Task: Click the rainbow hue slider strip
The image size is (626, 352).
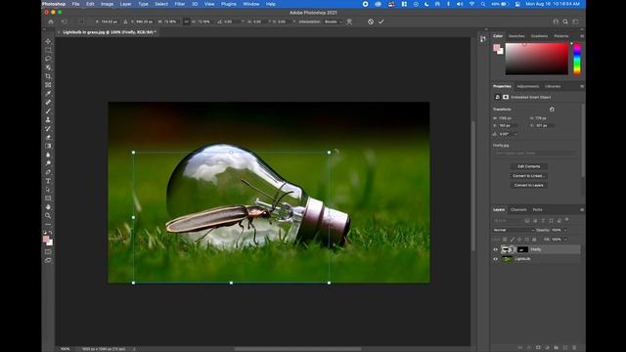Action: pos(577,59)
